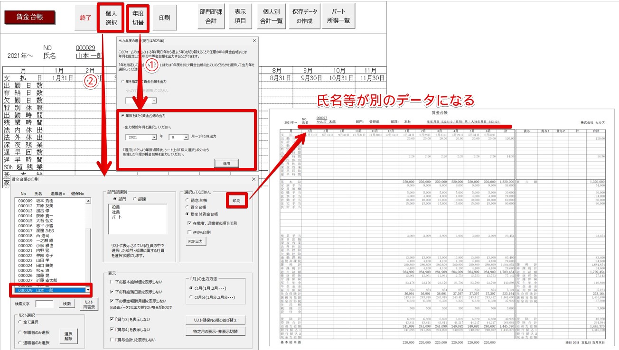Select employee 000016 志平 小雪

pos(51,226)
